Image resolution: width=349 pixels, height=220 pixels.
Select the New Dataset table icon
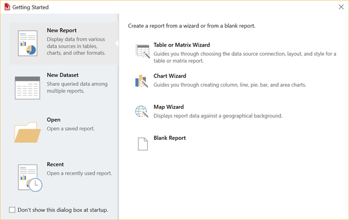click(27, 88)
